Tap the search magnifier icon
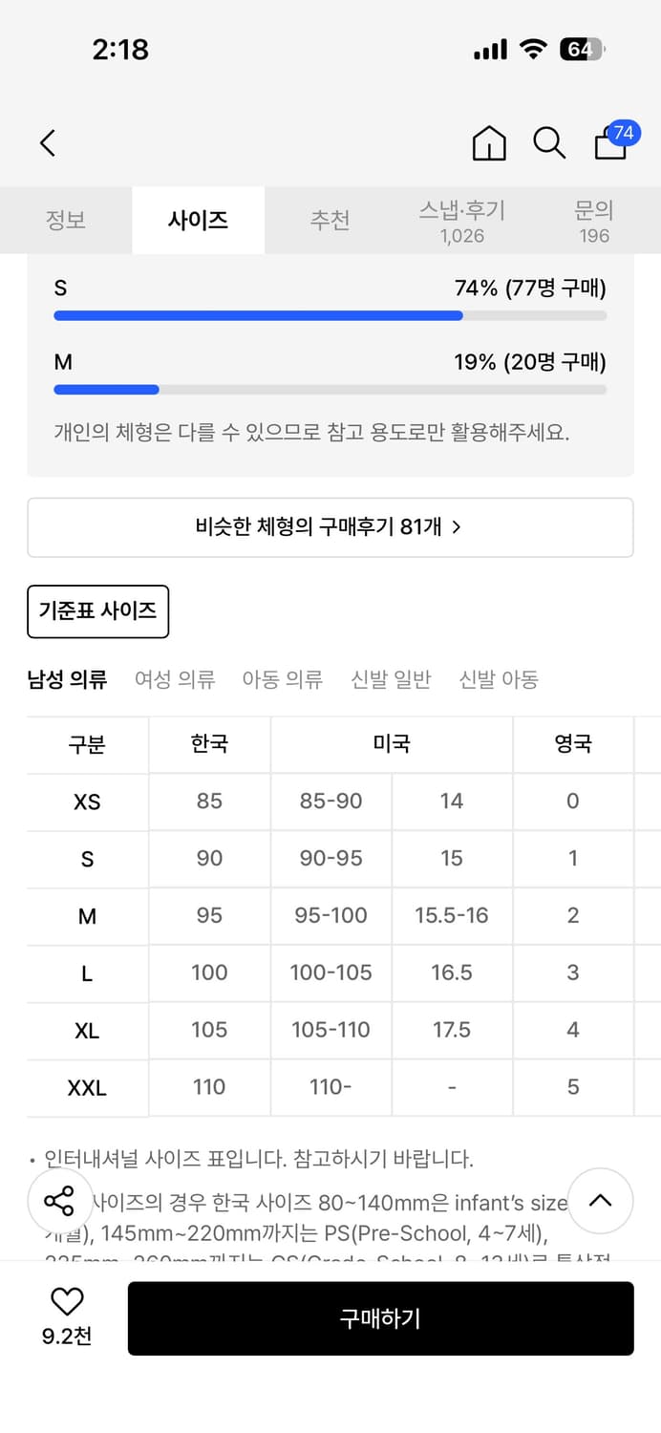This screenshot has width=661, height=1433. 548,142
